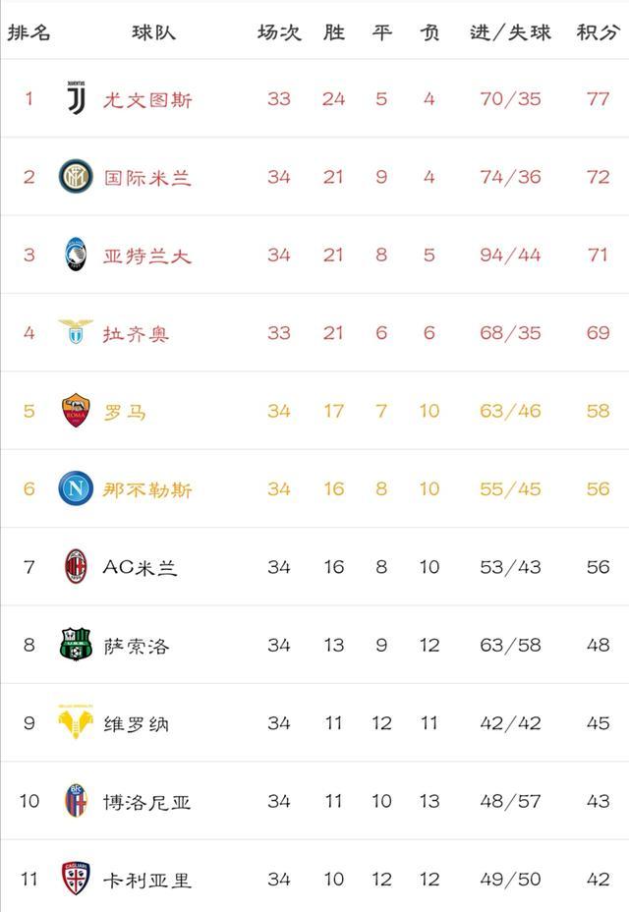Open the AS Roma crest
Viewport: 629px width, 912px height.
pyautogui.click(x=76, y=410)
